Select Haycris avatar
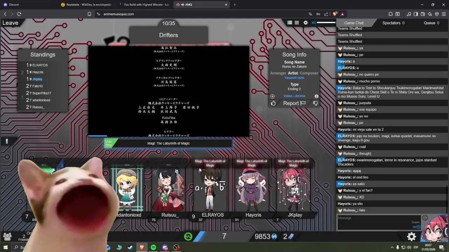 click(252, 189)
